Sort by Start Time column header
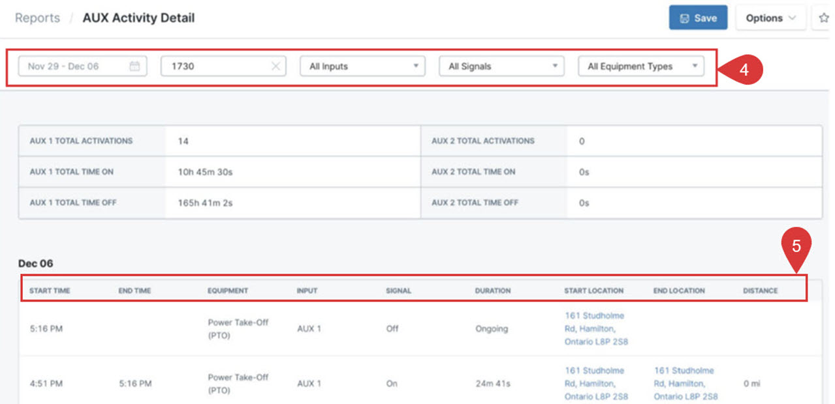The width and height of the screenshot is (835, 404). pyautogui.click(x=50, y=291)
